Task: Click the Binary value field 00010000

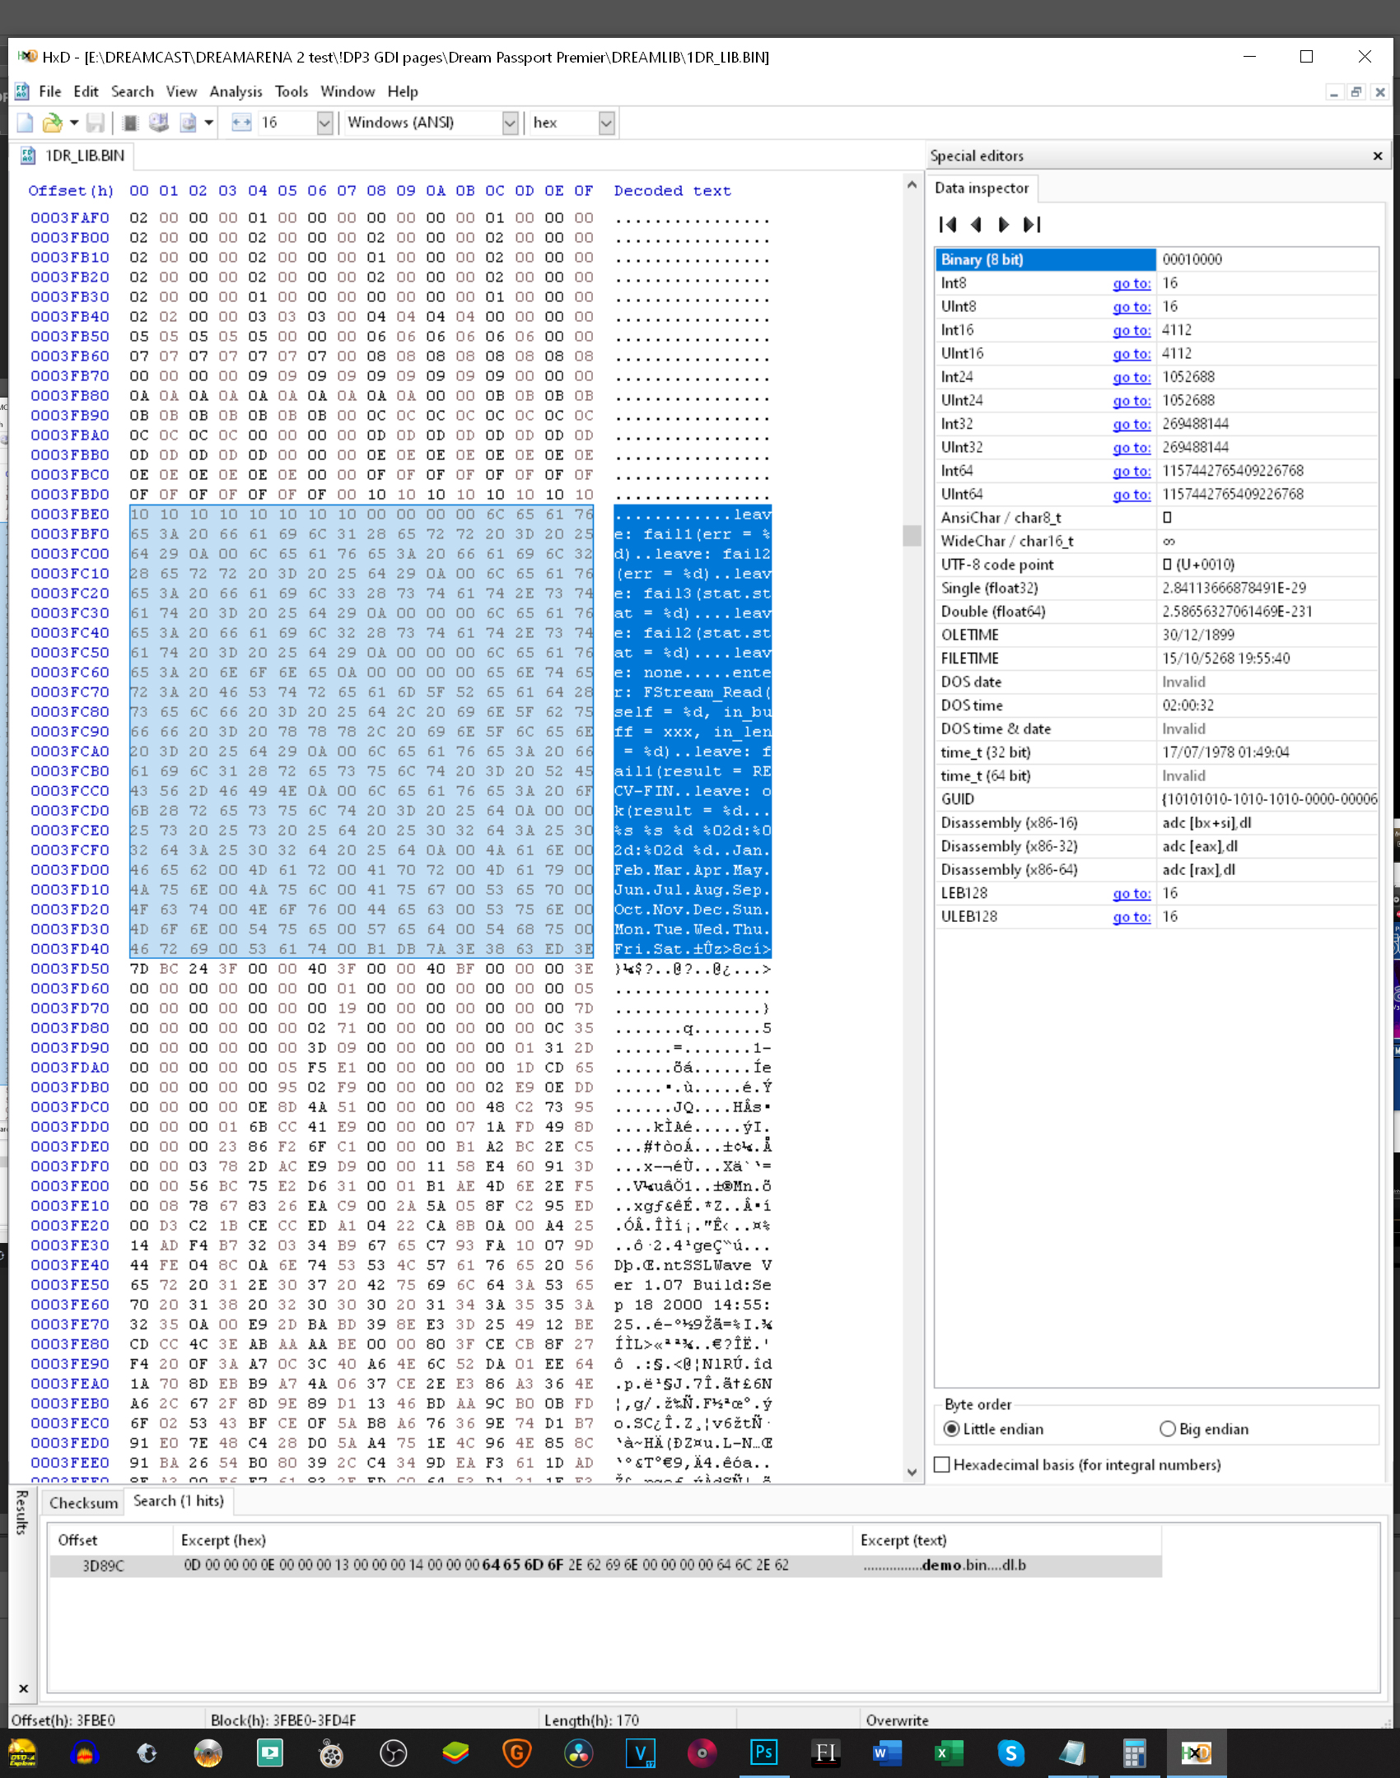Action: (1267, 259)
